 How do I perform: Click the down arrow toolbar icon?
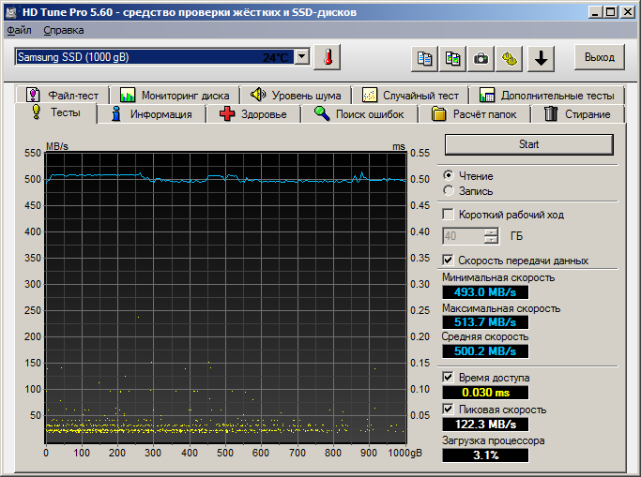pyautogui.click(x=542, y=58)
